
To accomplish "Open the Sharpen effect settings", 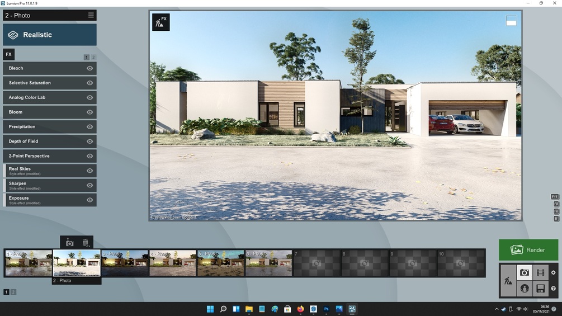I will pos(49,186).
